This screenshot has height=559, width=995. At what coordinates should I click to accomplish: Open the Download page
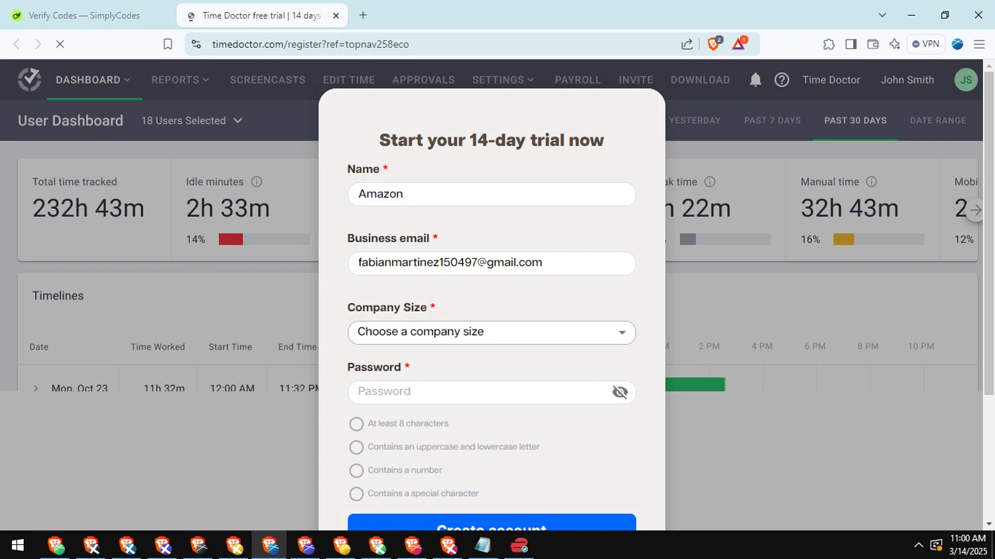(x=700, y=80)
